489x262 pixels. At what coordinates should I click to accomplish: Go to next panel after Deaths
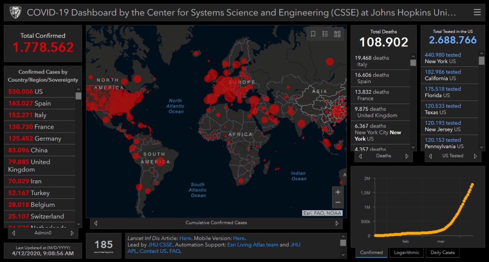point(407,156)
